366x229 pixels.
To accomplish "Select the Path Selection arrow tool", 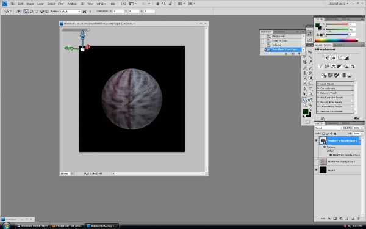I will click(304, 94).
